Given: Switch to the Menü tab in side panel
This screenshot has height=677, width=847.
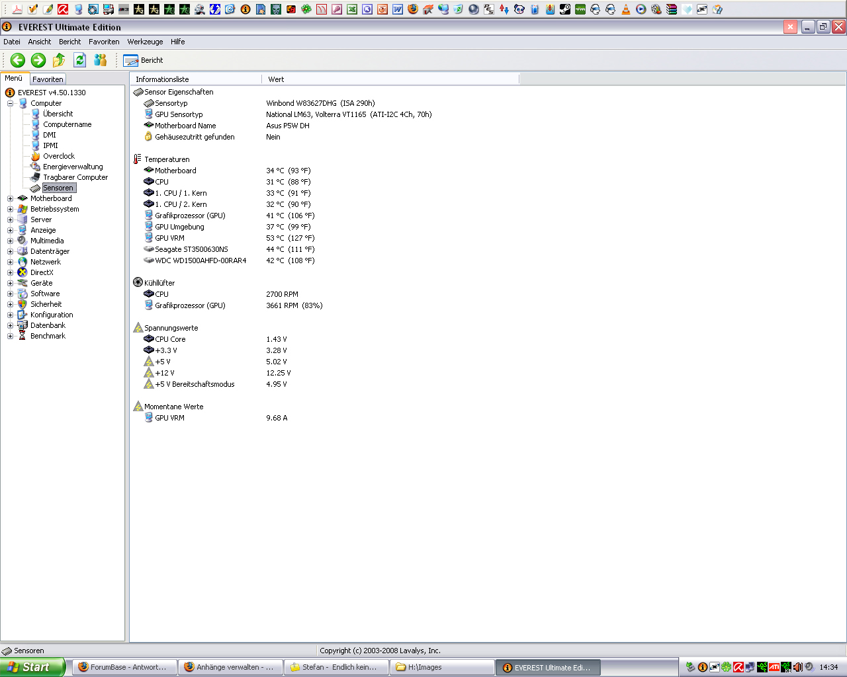Looking at the screenshot, I should pyautogui.click(x=14, y=78).
